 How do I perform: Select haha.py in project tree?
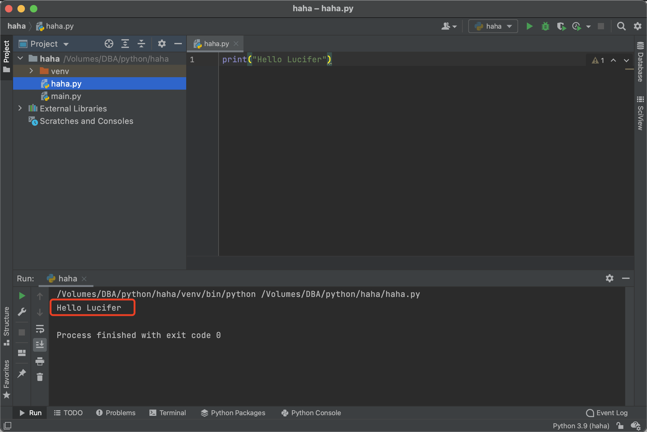tap(100, 83)
